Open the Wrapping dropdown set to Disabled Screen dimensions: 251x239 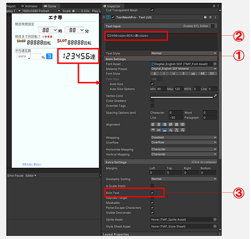point(184,137)
